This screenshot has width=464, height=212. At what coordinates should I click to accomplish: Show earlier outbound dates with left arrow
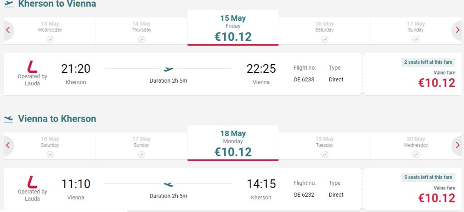pyautogui.click(x=8, y=31)
